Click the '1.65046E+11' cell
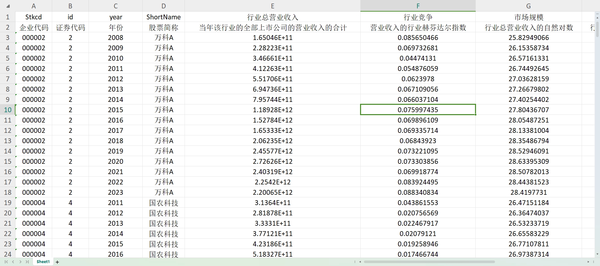The image size is (600, 266). pos(272,37)
